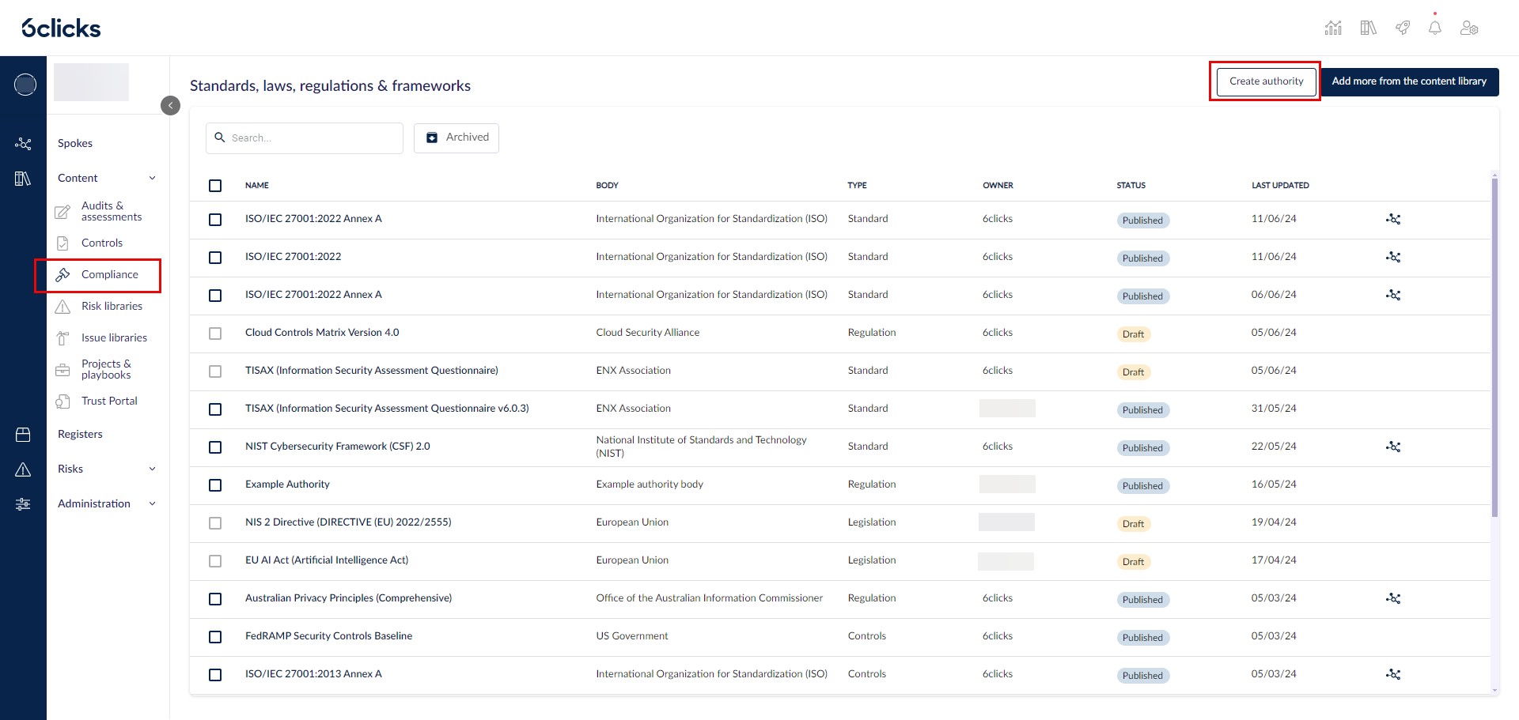Toggle the select-all checkbox in table header

tap(215, 186)
